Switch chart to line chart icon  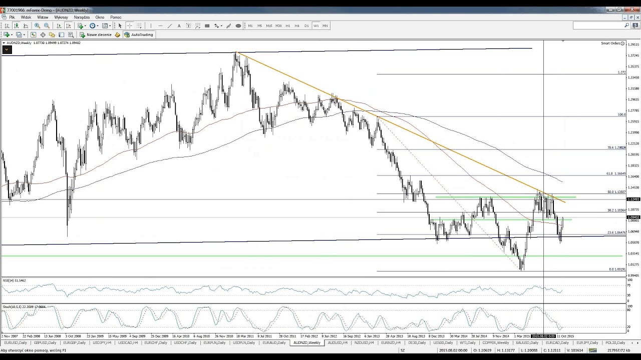[x=26, y=25]
